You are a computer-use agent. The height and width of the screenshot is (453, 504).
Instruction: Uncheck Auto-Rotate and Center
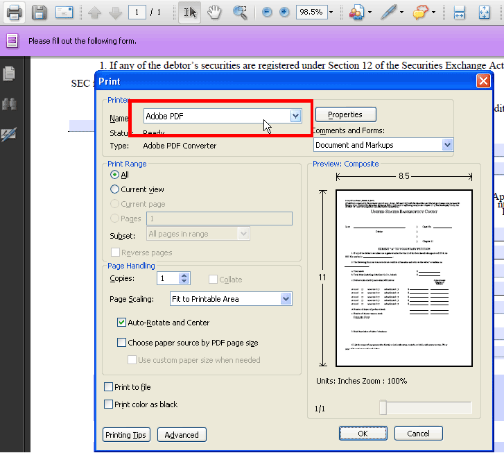[121, 322]
